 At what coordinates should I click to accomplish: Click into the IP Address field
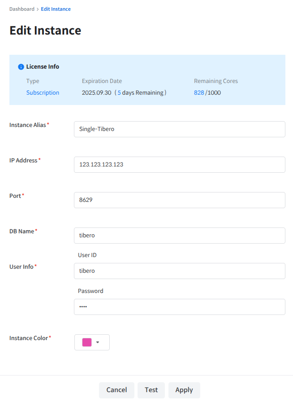pyautogui.click(x=179, y=165)
